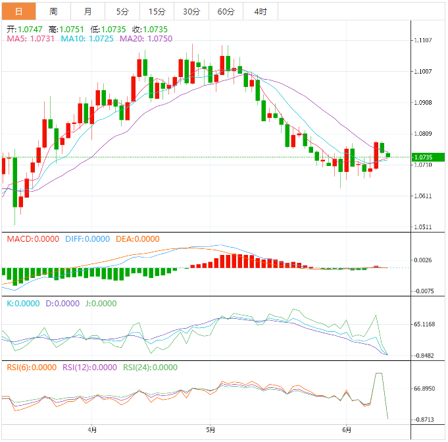Screen dimensions: 448x442
Task: Open the 4时 four-hour tab
Action: pyautogui.click(x=260, y=12)
